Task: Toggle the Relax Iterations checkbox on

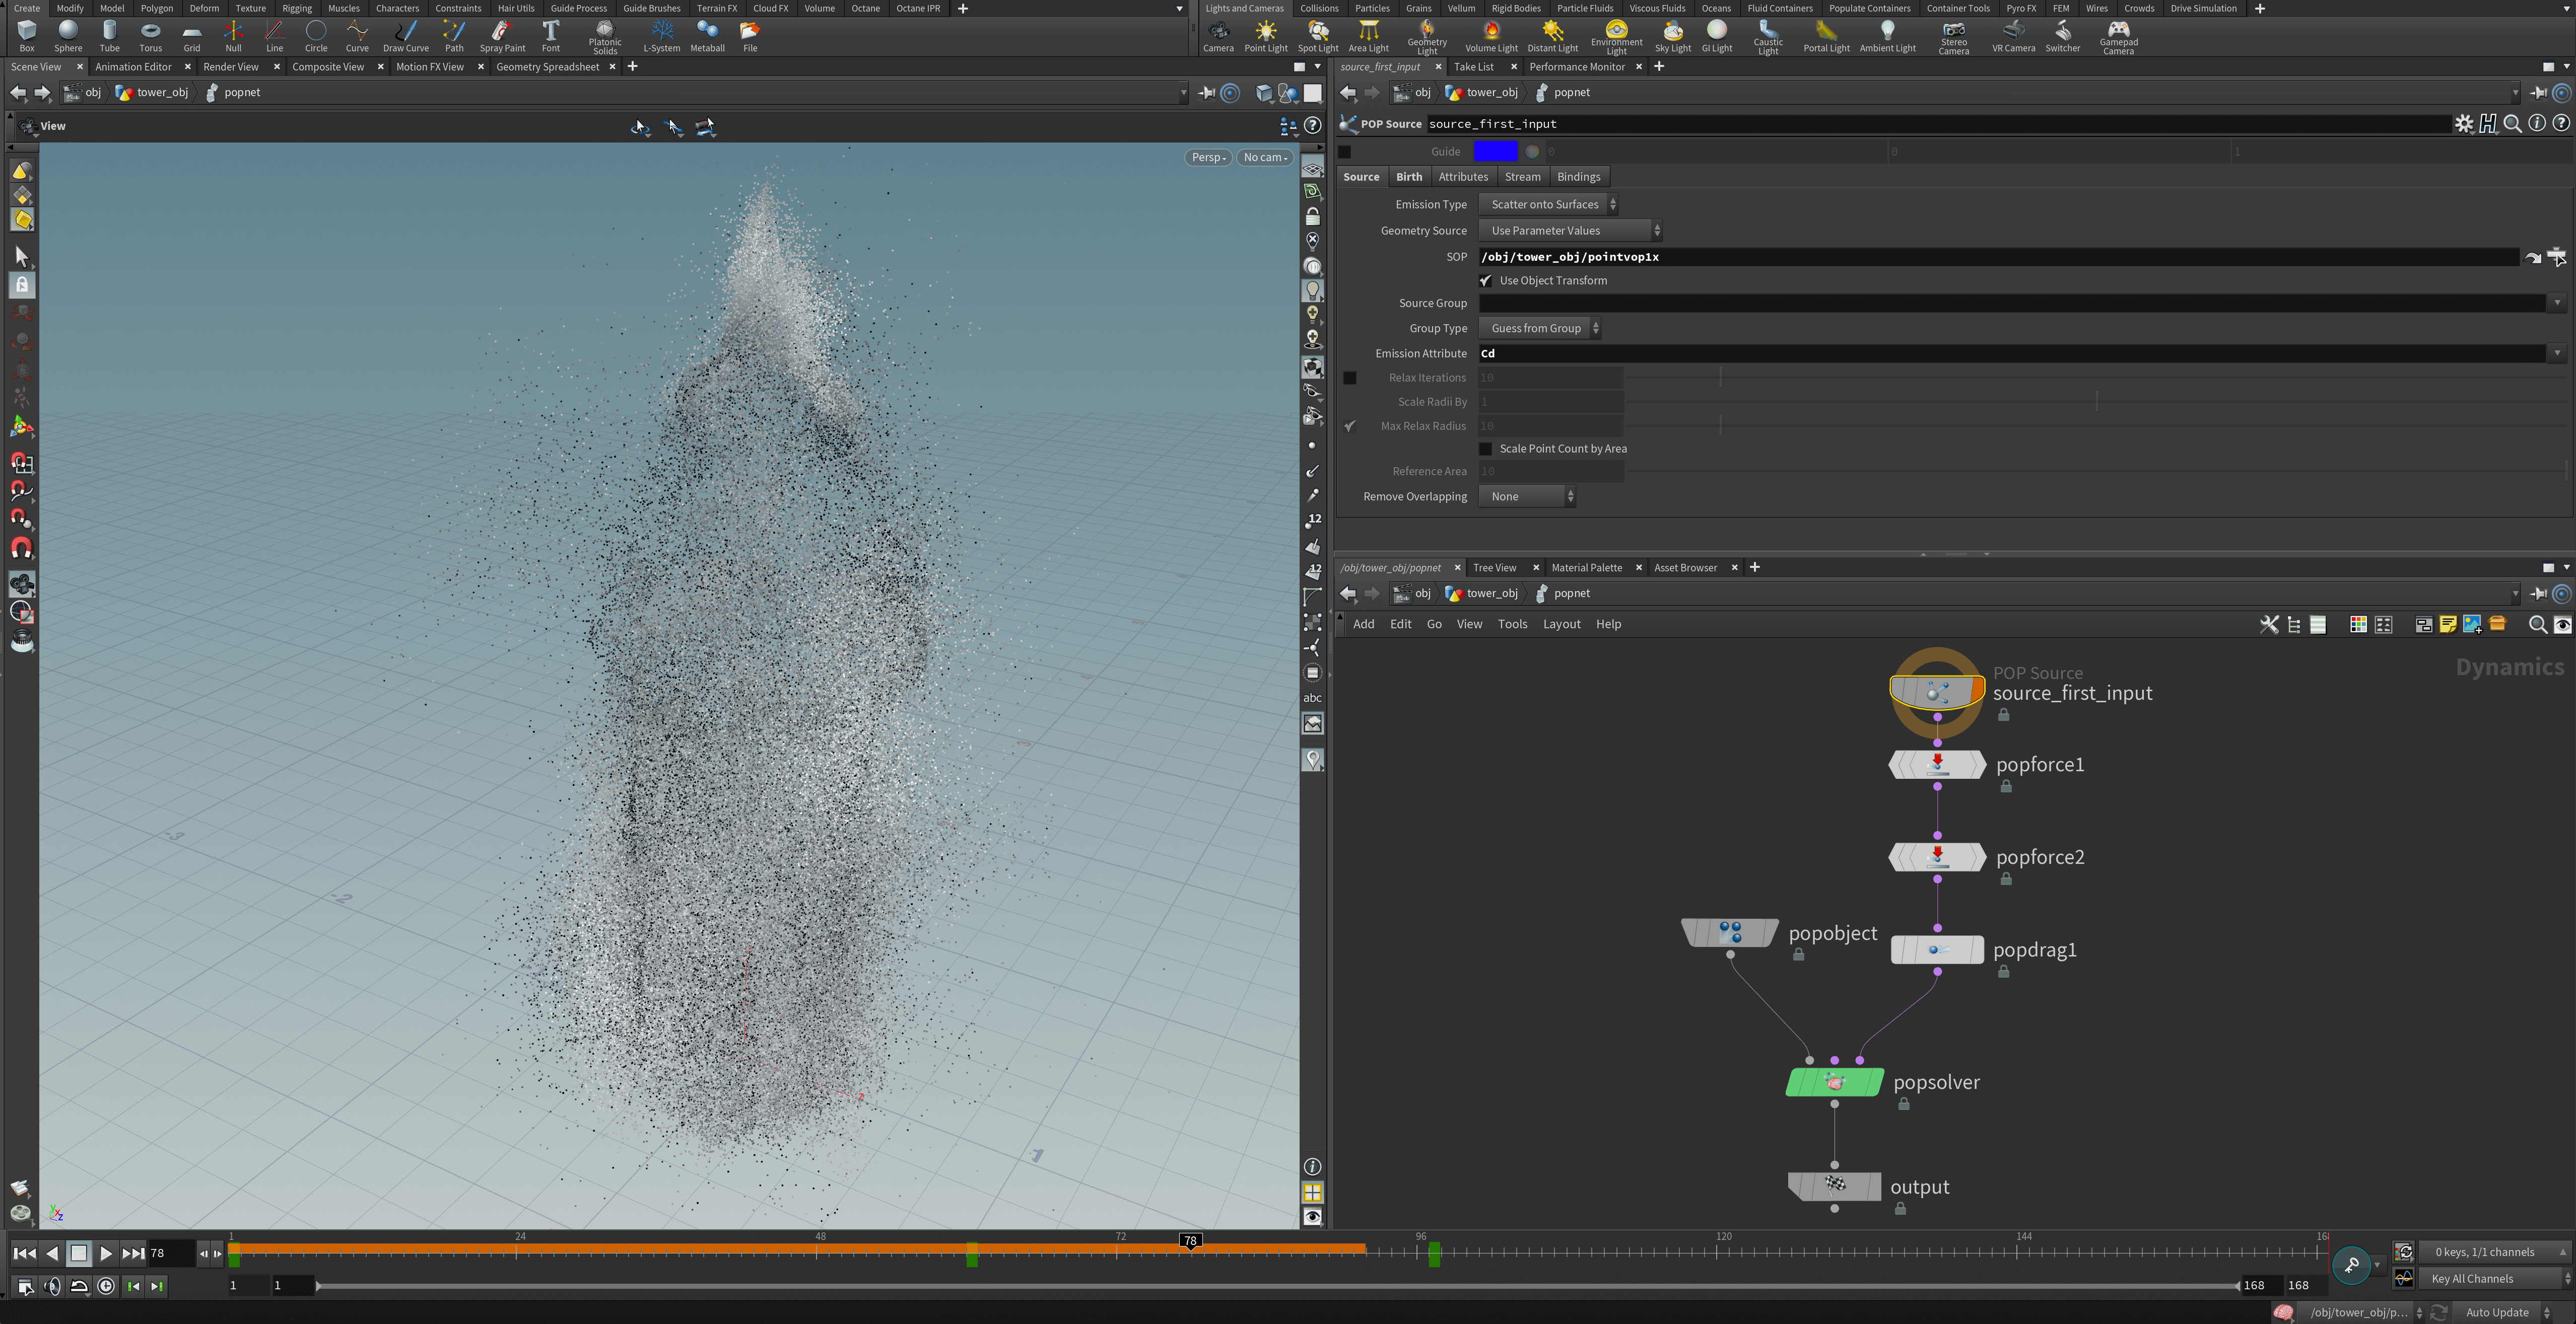Action: click(1350, 378)
